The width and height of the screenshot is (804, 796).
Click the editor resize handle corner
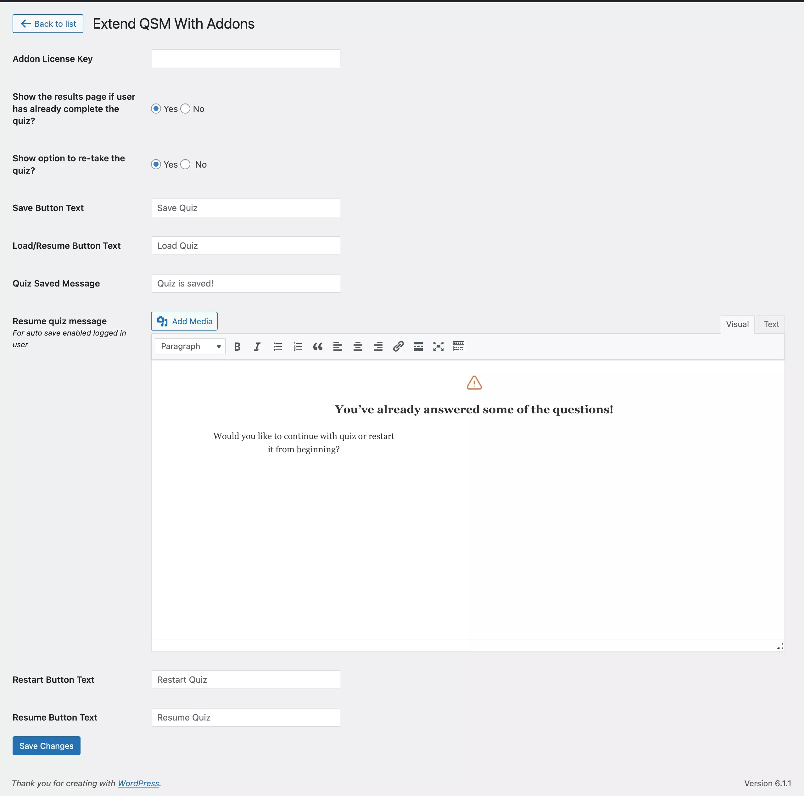coord(780,646)
